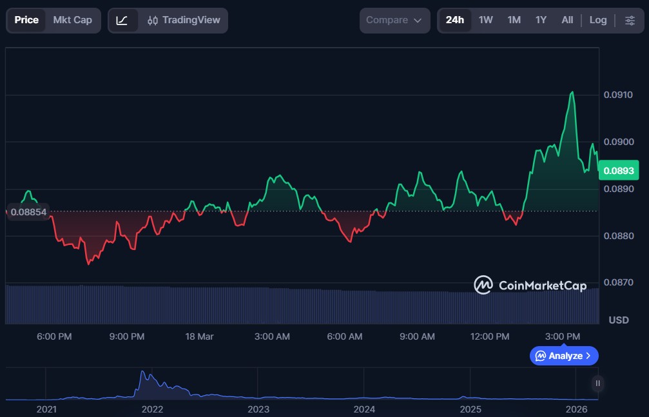Show the 1Y time range
The width and height of the screenshot is (649, 417).
click(541, 20)
